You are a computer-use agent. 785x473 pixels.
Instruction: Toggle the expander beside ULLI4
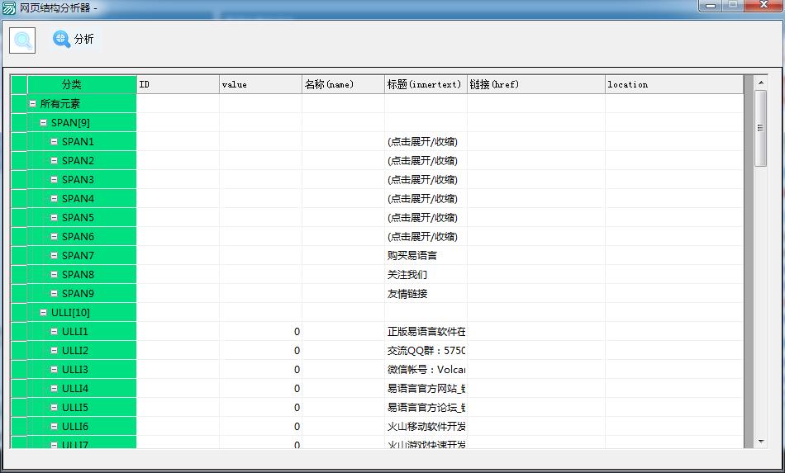click(54, 389)
